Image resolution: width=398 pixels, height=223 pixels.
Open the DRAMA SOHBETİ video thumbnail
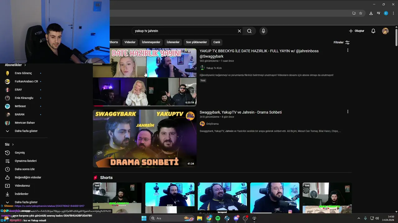(x=145, y=138)
